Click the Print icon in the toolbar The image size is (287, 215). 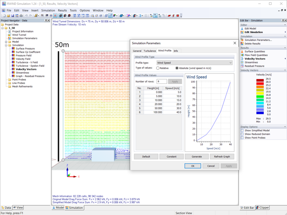click(21, 16)
